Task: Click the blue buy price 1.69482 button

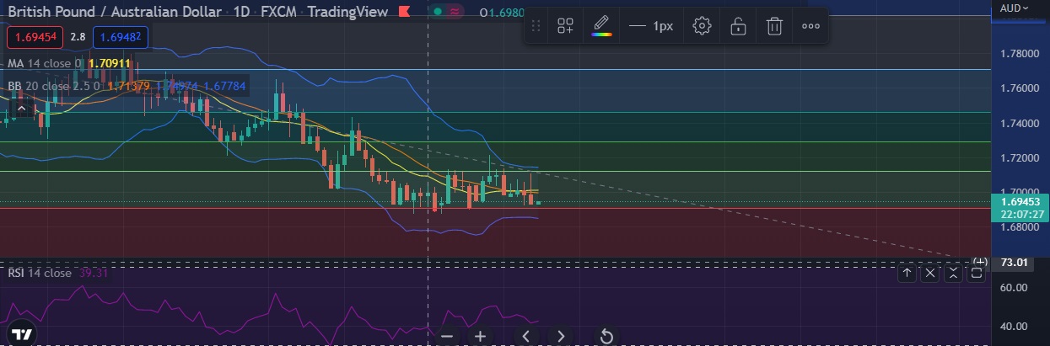Action: [119, 37]
